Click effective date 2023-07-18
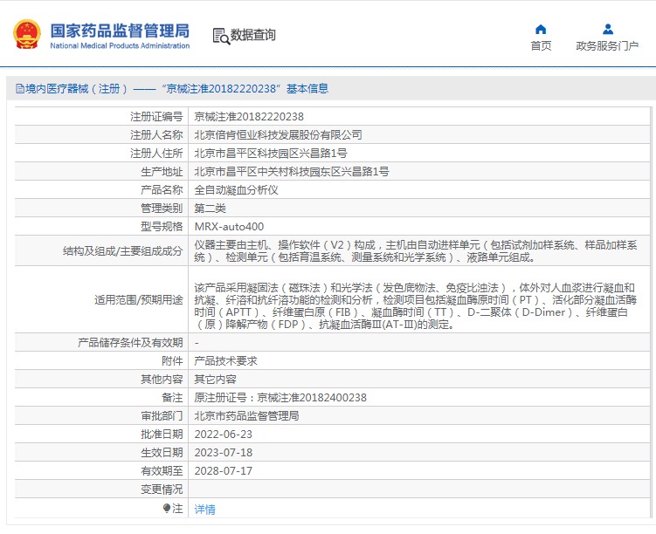The image size is (656, 534). 224,453
